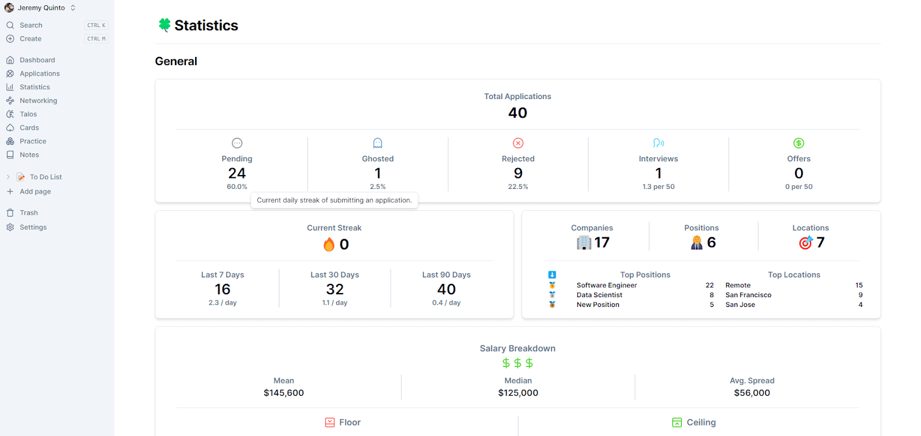921x436 pixels.
Task: Click the Add page plus icon
Action: (10, 192)
